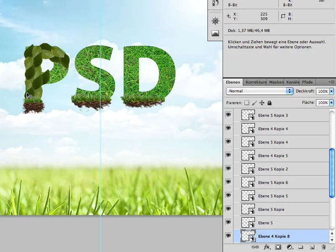Click the leaf-covered letter P on canvas

[35, 73]
